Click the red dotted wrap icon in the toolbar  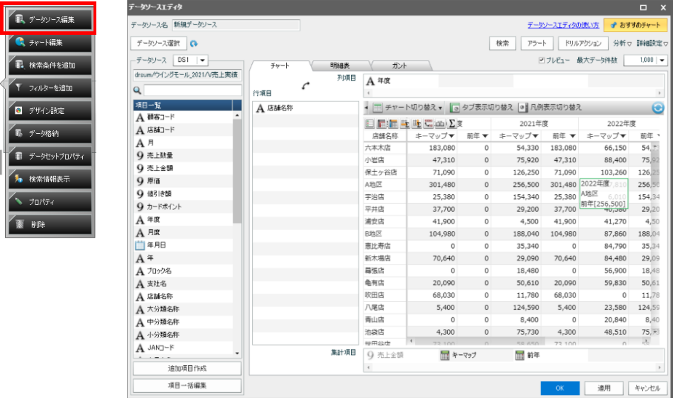tap(428, 124)
